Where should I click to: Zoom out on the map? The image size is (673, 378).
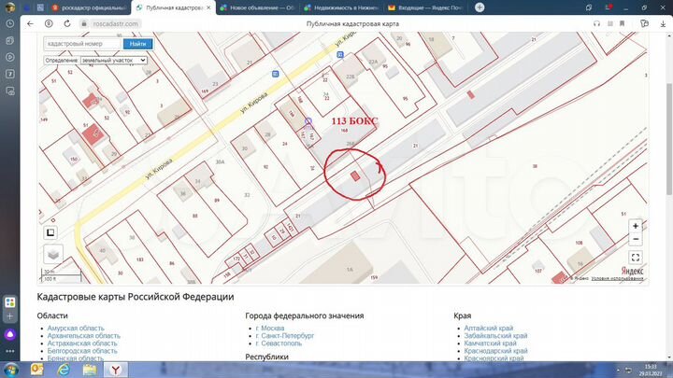click(636, 239)
